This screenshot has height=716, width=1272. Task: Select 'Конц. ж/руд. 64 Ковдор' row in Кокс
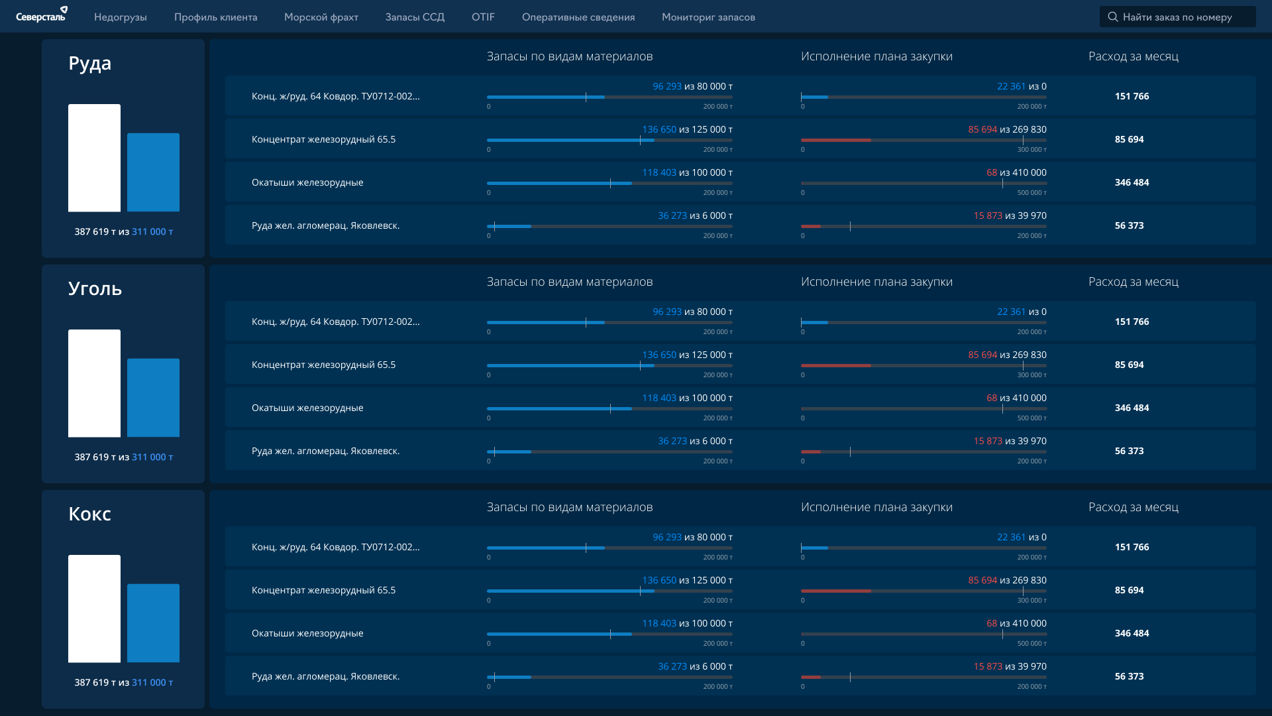coord(741,547)
